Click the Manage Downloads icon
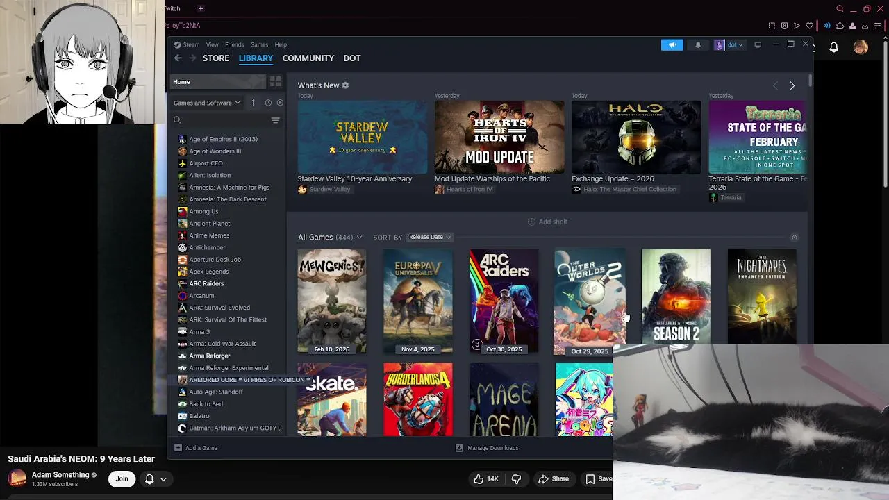889x500 pixels. tap(459, 448)
